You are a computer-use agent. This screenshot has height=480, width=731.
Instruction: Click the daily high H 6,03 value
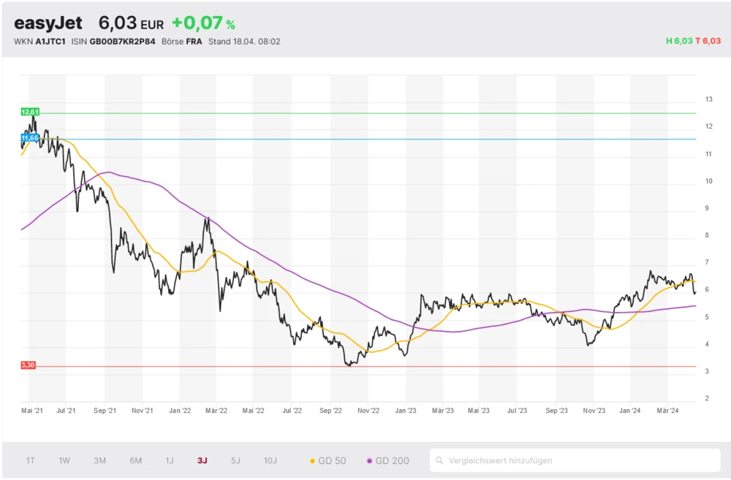[679, 42]
